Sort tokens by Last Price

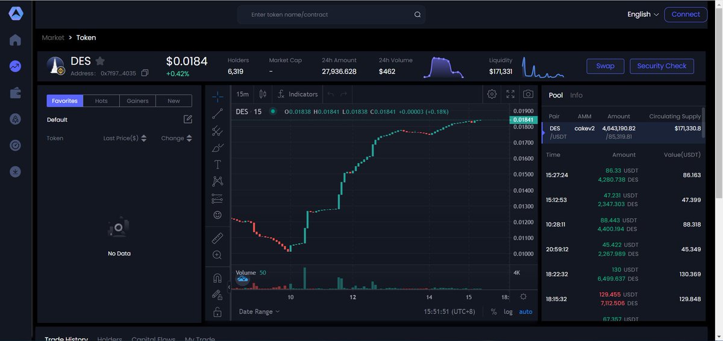tap(125, 139)
